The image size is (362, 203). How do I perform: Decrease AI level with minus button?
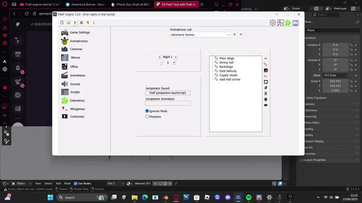(x=161, y=63)
